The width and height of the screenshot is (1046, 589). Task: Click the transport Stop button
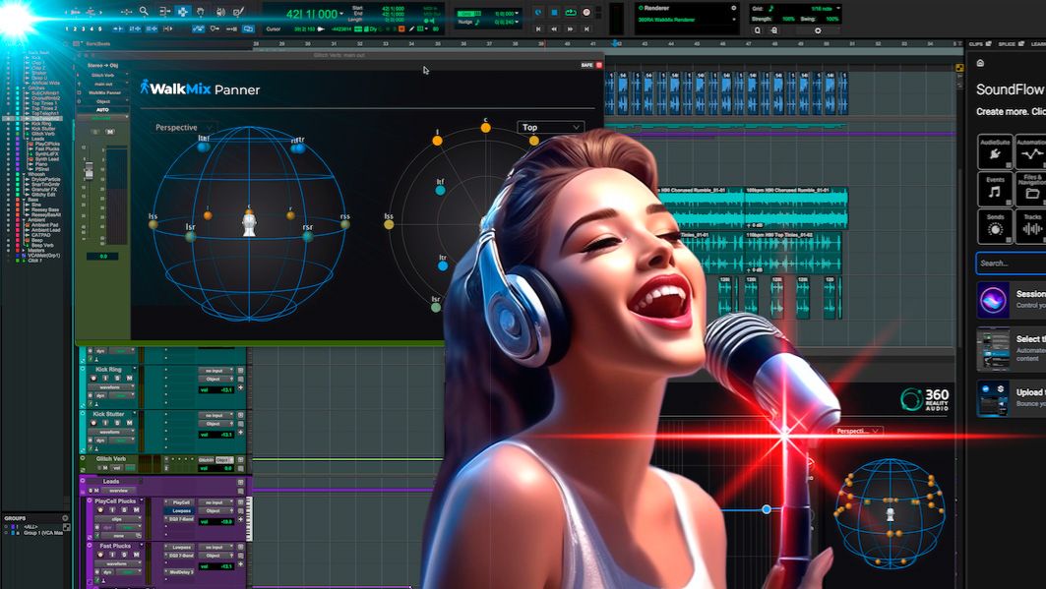pos(554,12)
